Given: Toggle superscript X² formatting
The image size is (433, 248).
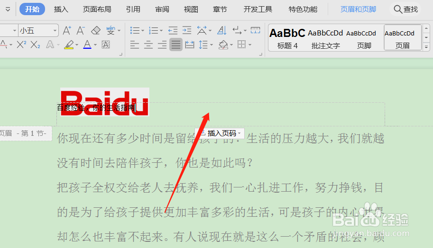Looking at the screenshot, I should (x=21, y=44).
